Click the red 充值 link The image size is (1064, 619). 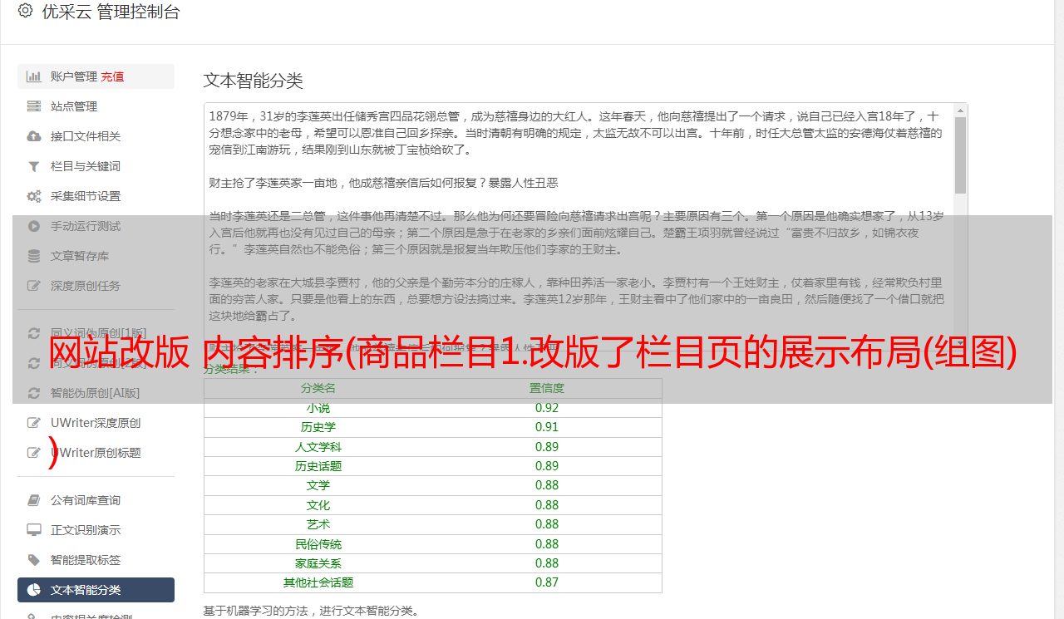(113, 76)
